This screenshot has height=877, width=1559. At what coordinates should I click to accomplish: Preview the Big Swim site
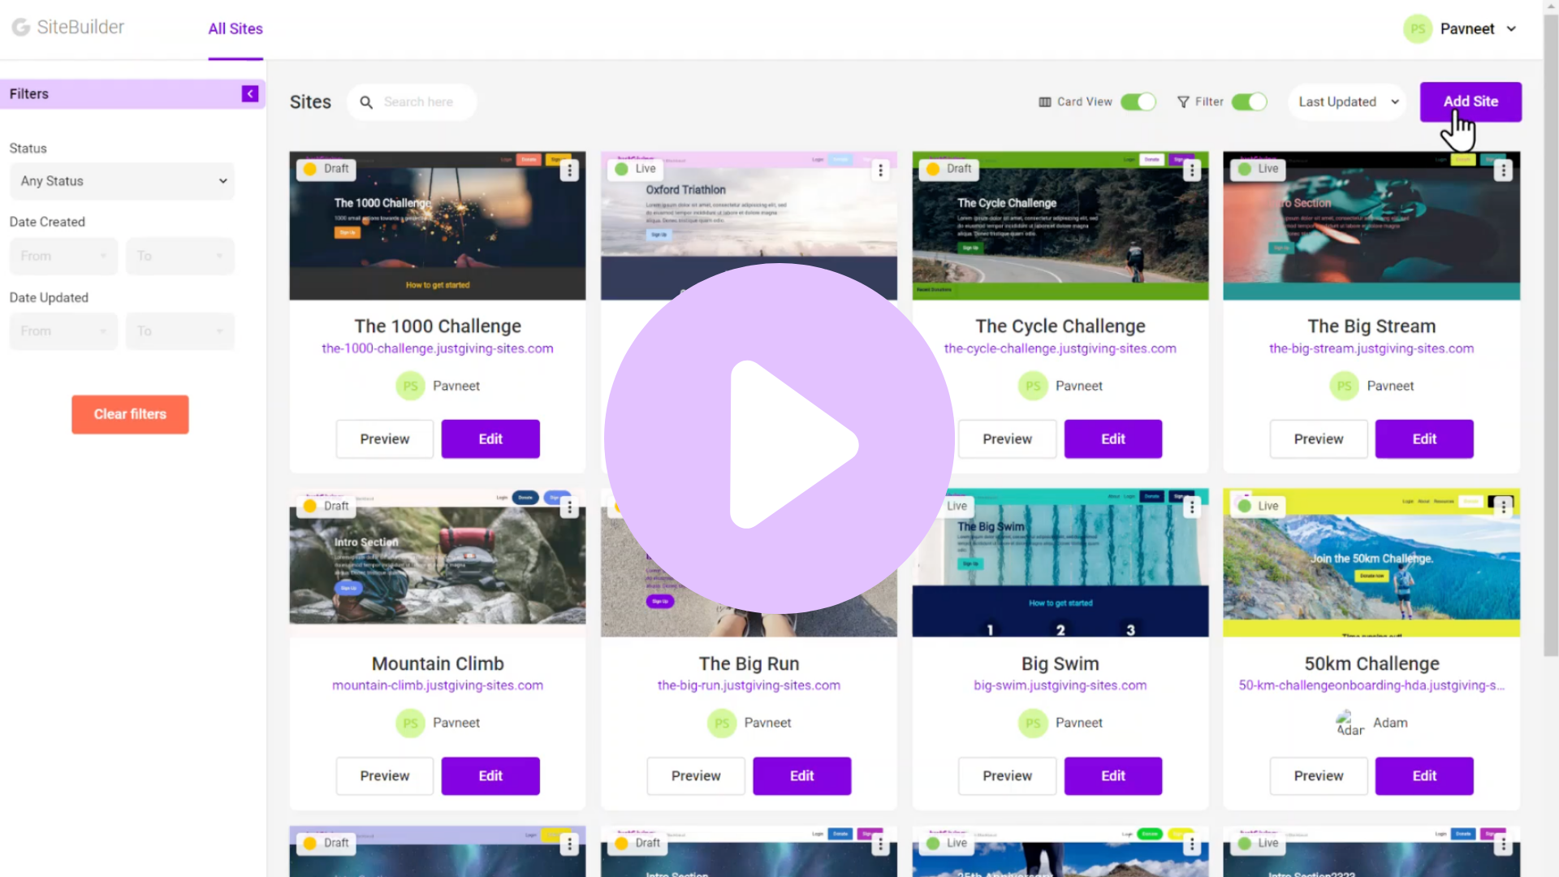[x=1007, y=776]
